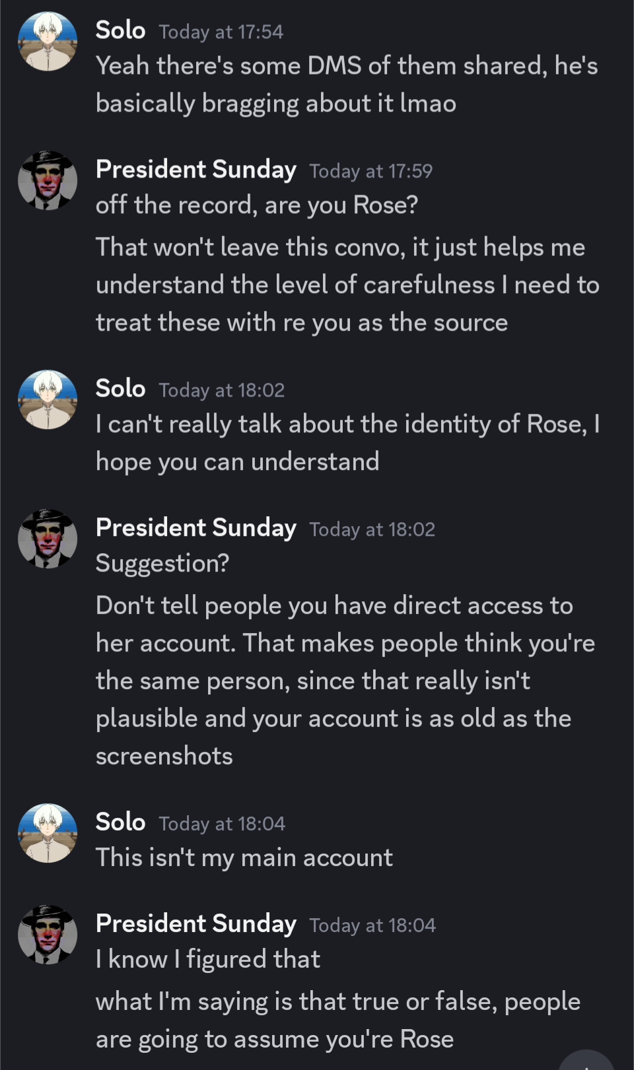Screen dimensions: 634x1070
Task: Click the "Today at 17:54" timestamp
Action: pyautogui.click(x=221, y=32)
